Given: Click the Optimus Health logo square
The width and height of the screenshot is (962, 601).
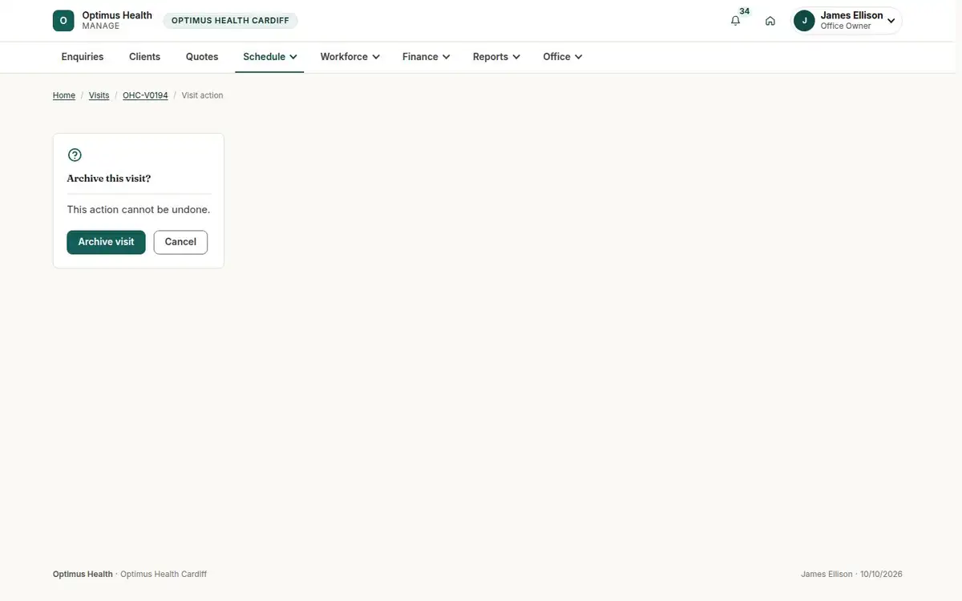Looking at the screenshot, I should tap(63, 21).
